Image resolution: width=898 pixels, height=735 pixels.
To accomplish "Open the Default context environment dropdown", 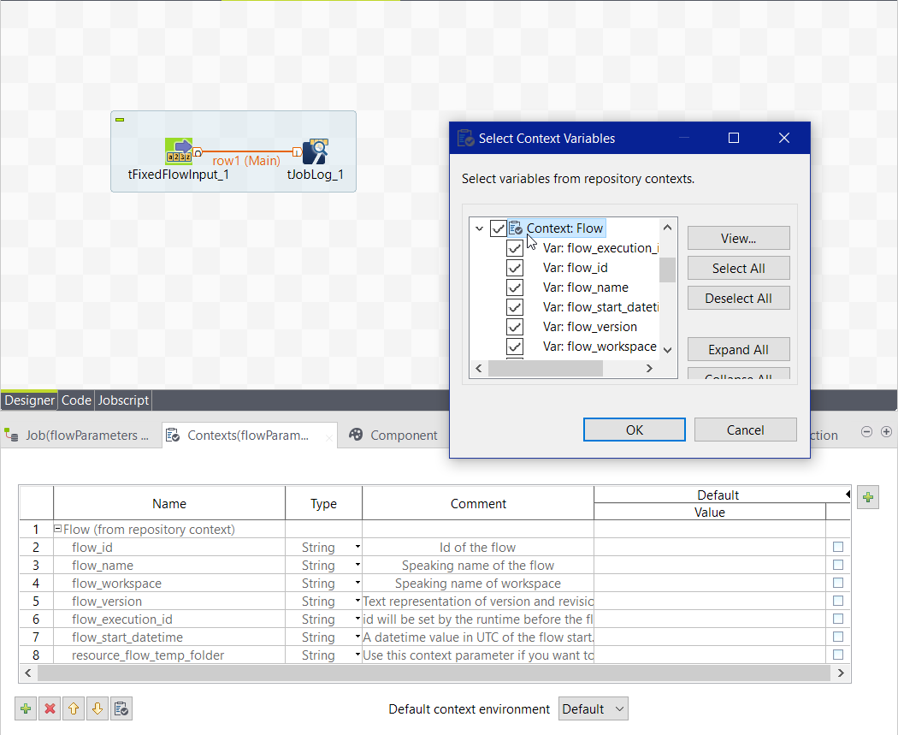I will point(593,708).
